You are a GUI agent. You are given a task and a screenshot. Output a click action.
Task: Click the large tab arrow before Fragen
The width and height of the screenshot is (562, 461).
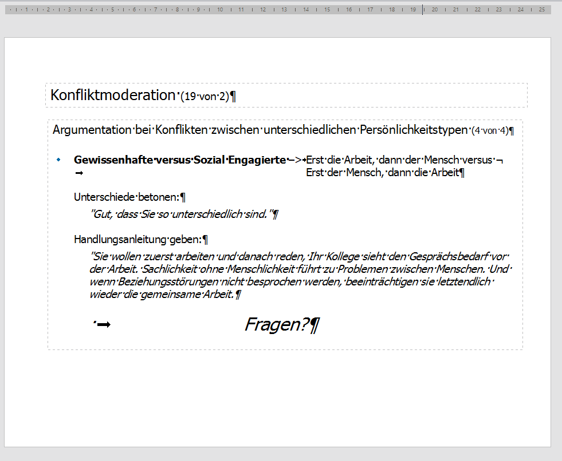[104, 325]
